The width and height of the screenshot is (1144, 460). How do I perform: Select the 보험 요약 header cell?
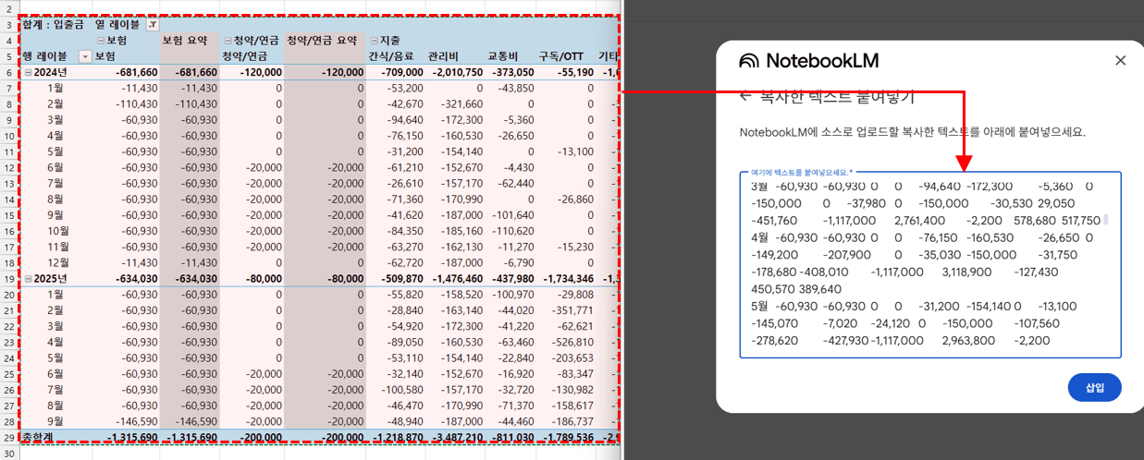tap(189, 41)
